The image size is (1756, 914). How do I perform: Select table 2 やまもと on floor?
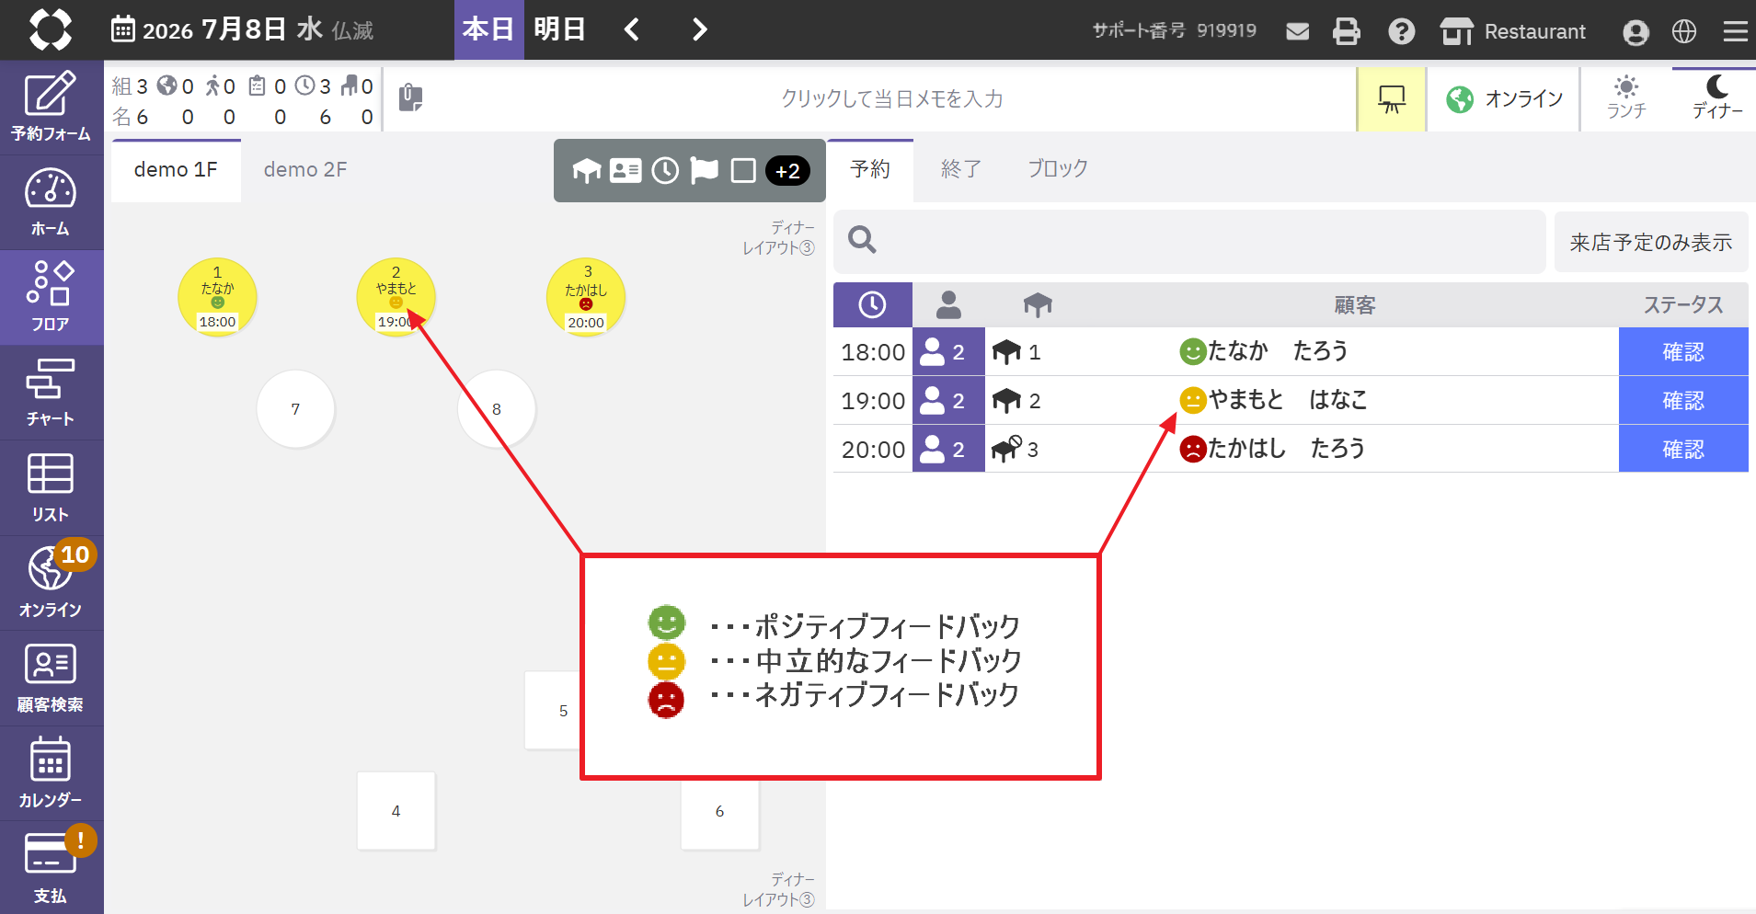(396, 297)
